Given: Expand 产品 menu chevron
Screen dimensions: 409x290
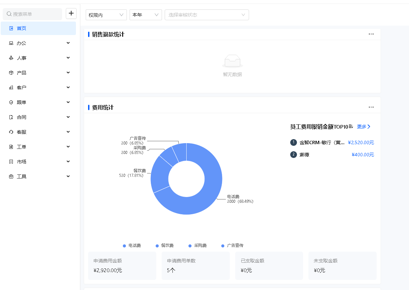Looking at the screenshot, I should pos(68,73).
